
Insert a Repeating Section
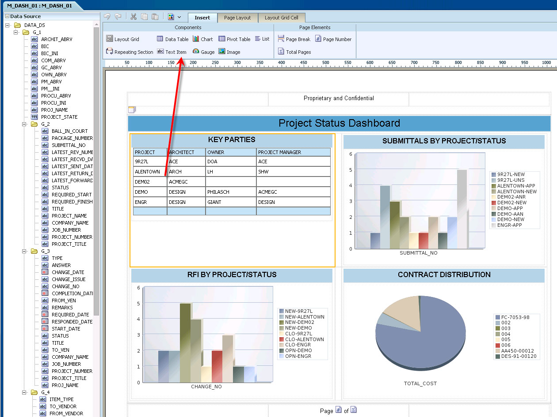pos(129,52)
